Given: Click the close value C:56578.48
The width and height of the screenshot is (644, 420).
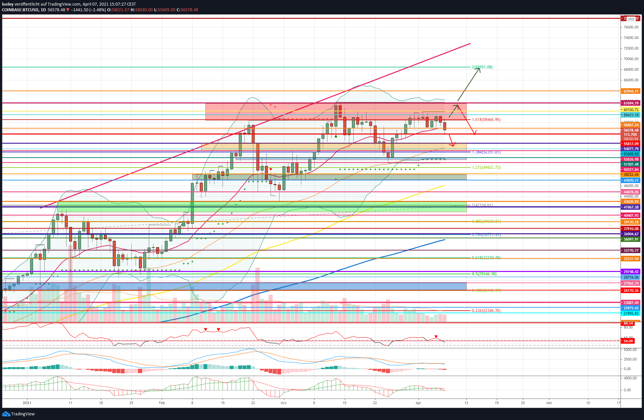Looking at the screenshot, I should pos(187,10).
